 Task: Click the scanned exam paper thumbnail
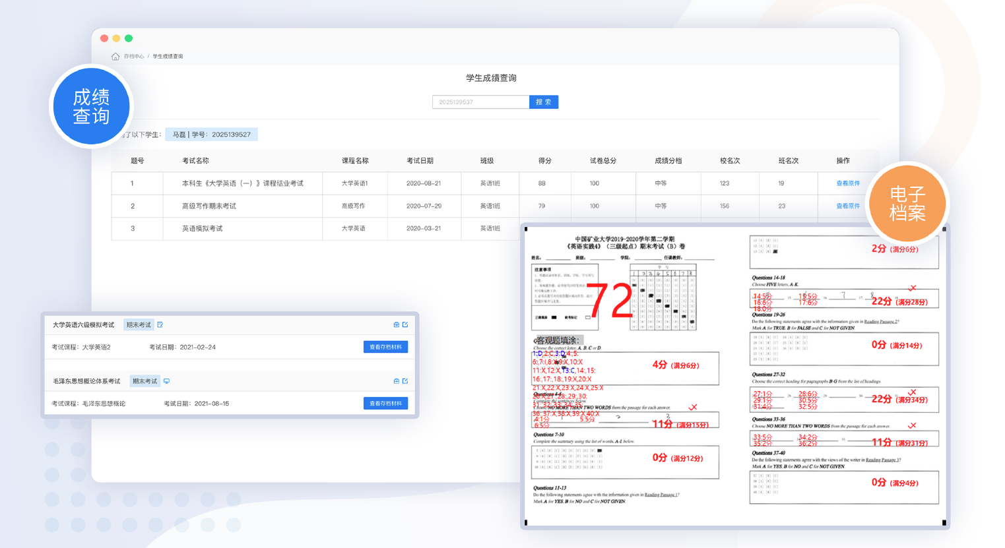[x=734, y=376]
